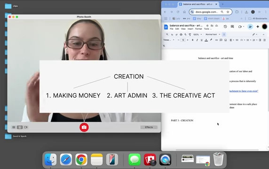Image resolution: width=269 pixels, height=169 pixels.
Task: Open the Edit menu in Docs
Action: click(177, 29)
